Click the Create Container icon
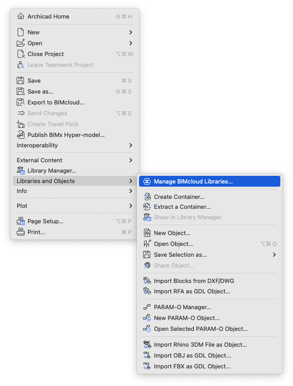This screenshot has width=293, height=386. coord(147,197)
